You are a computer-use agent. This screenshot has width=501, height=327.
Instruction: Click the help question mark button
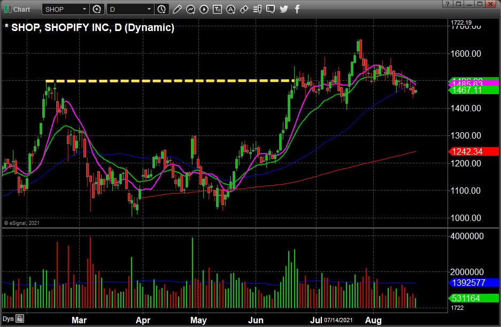click(448, 4)
